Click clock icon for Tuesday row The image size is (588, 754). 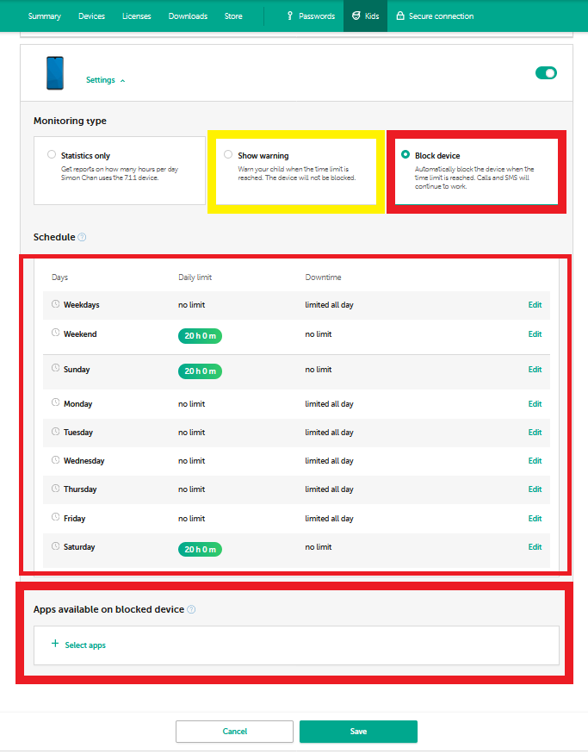pos(56,432)
